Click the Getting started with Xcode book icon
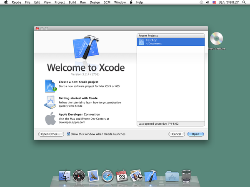Viewport: 250px width, 187px height. click(x=50, y=102)
